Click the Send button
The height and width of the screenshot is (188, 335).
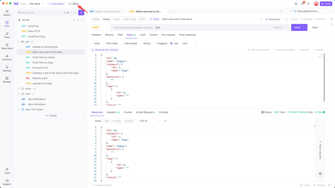coord(297,28)
